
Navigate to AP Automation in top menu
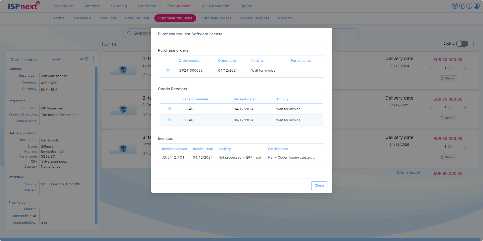(215, 6)
